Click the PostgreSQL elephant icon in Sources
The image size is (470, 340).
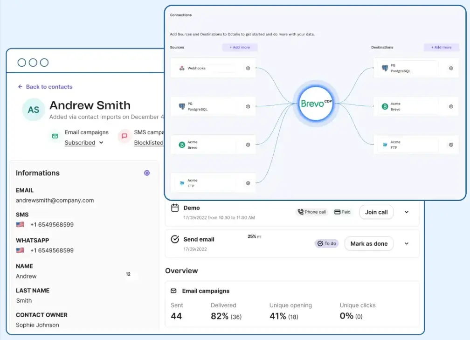[x=182, y=106]
